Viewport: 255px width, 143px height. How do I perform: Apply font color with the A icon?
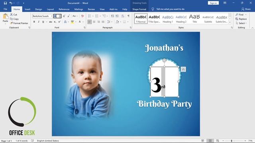coord(80,22)
